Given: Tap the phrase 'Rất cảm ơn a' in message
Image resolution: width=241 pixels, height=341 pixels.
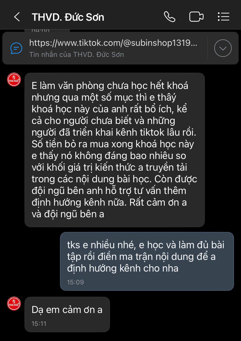Looking at the screenshot, I should pos(158,202).
